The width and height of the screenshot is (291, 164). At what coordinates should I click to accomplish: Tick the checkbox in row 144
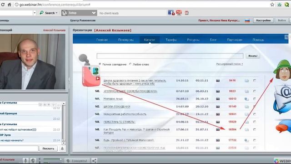(255, 122)
